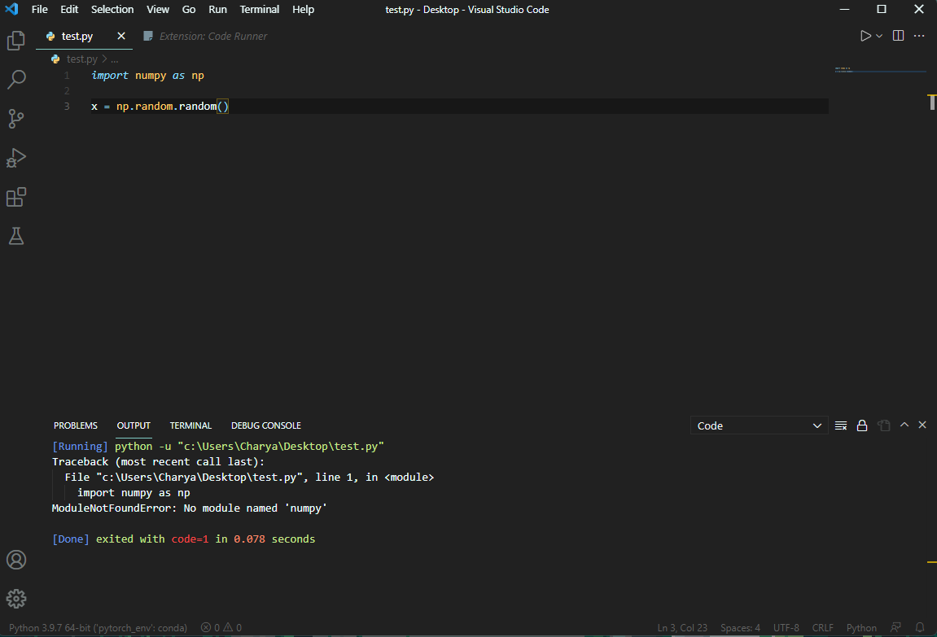Screen dimensions: 937x637
Task: Change line ending CRLF
Action: [822, 628]
